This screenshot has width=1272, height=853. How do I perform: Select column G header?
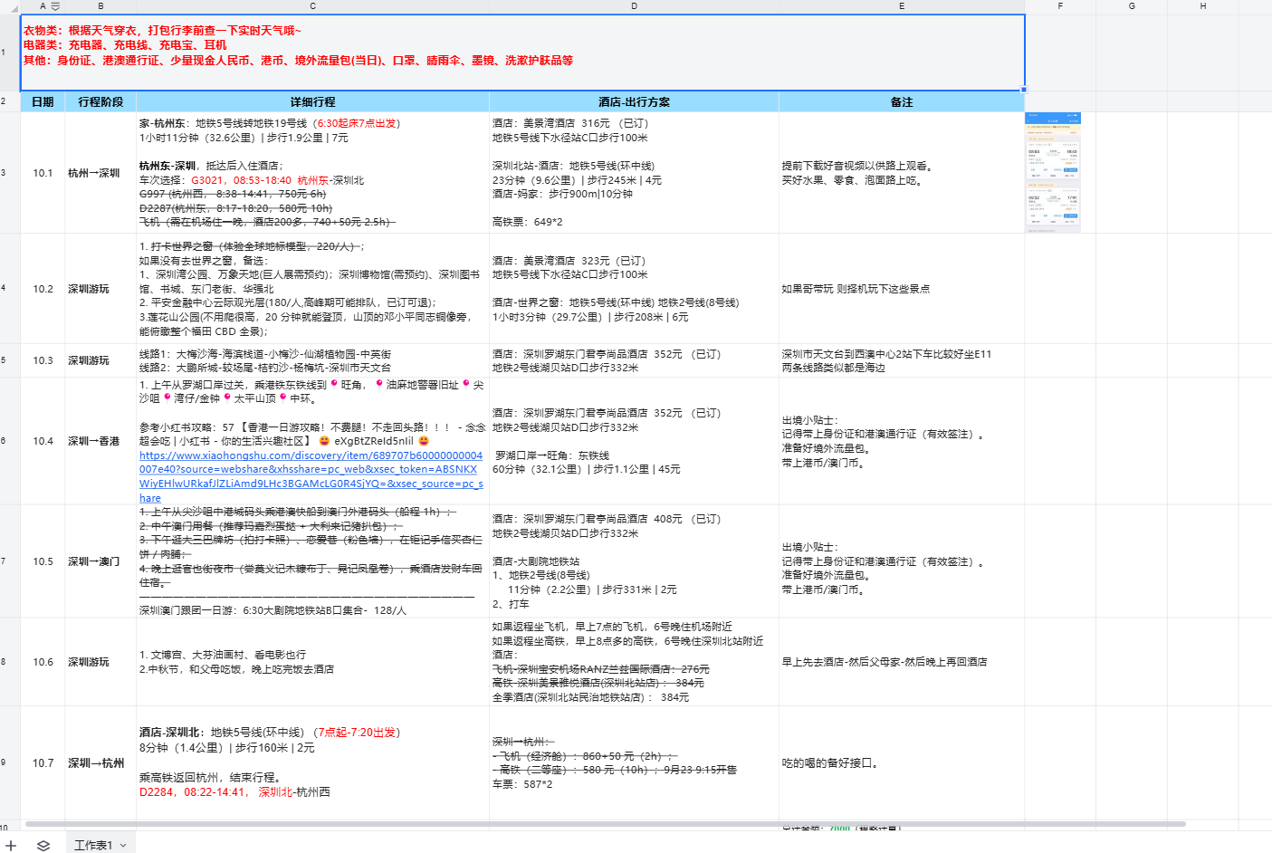[1131, 6]
